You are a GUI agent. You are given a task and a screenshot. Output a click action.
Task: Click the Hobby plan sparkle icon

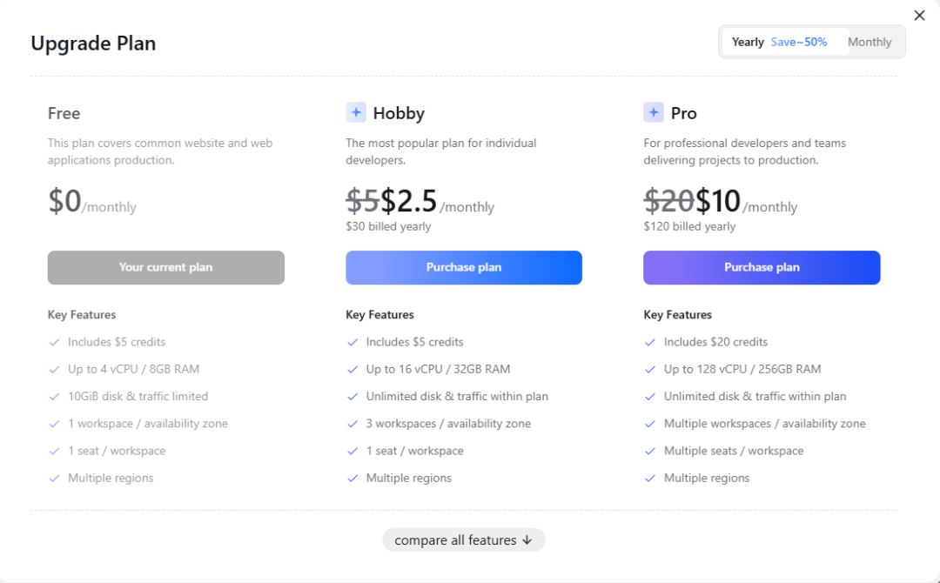[356, 112]
